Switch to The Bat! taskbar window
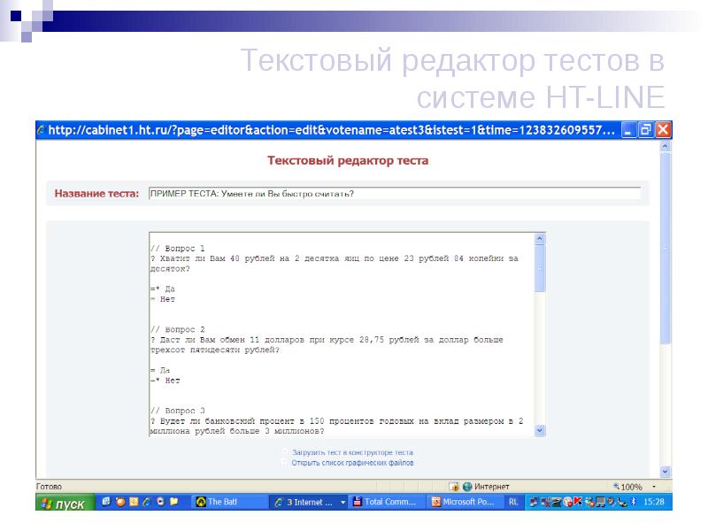 227,502
